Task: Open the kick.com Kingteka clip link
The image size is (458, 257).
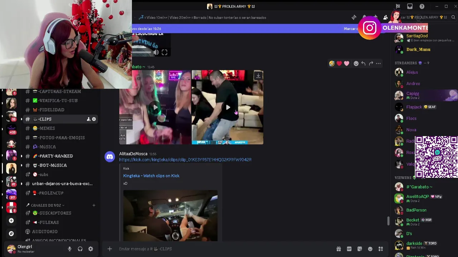Action: pos(185,160)
